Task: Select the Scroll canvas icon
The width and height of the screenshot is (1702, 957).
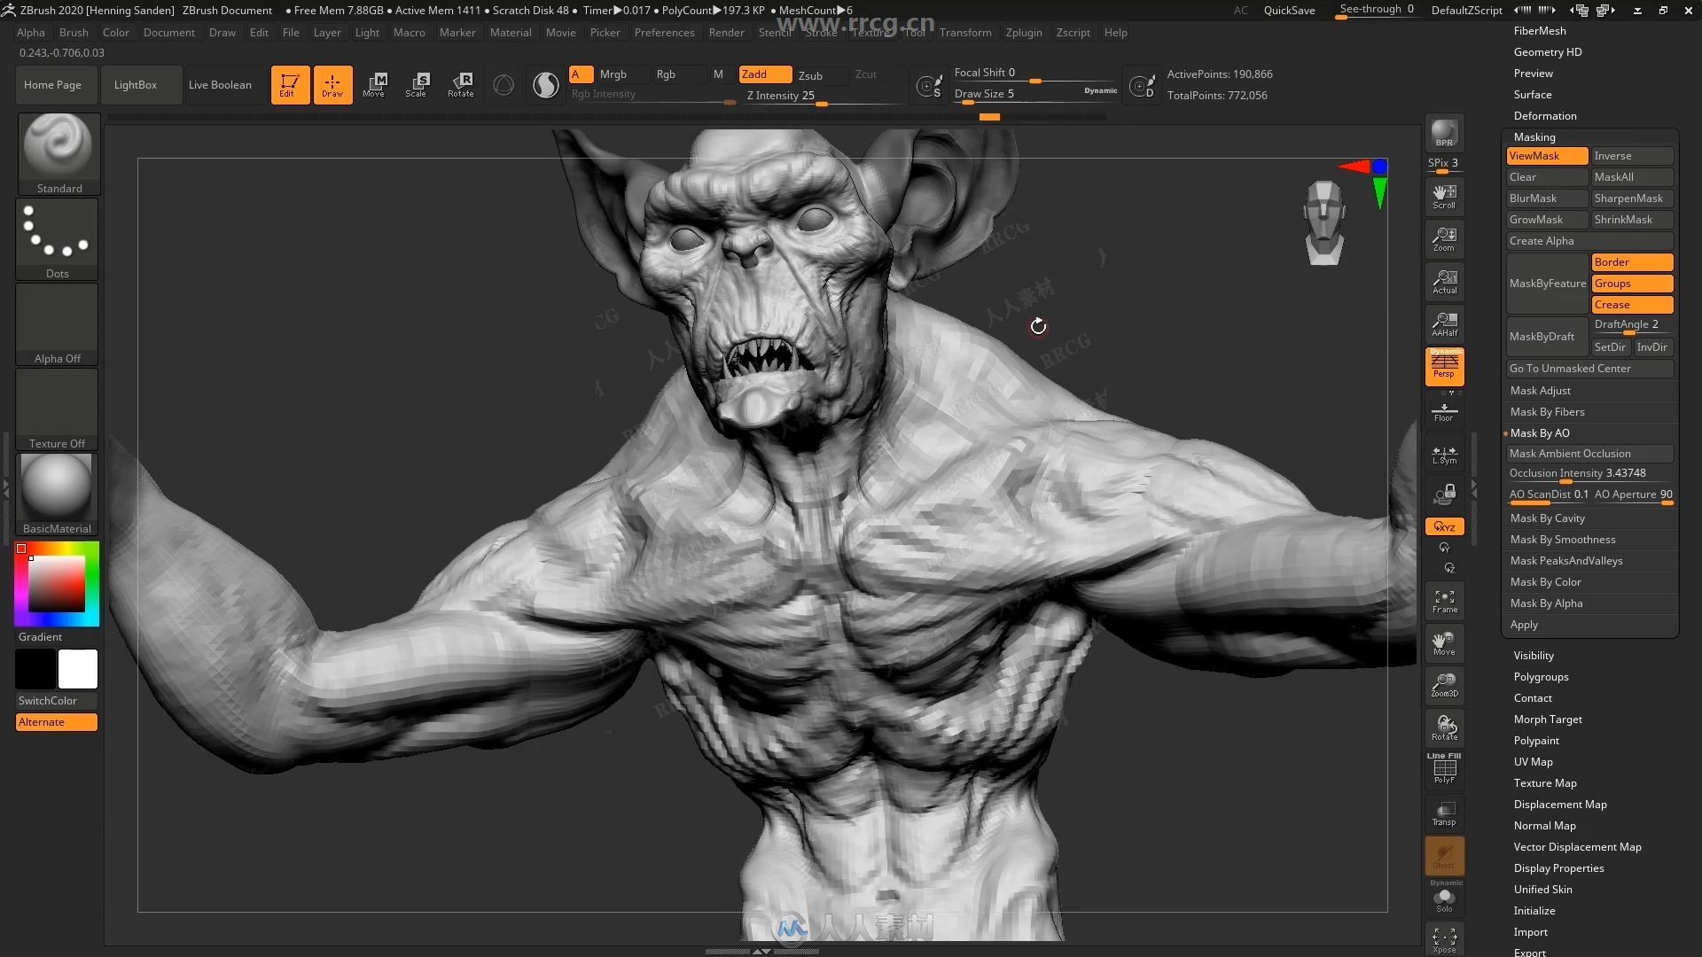Action: [x=1444, y=197]
